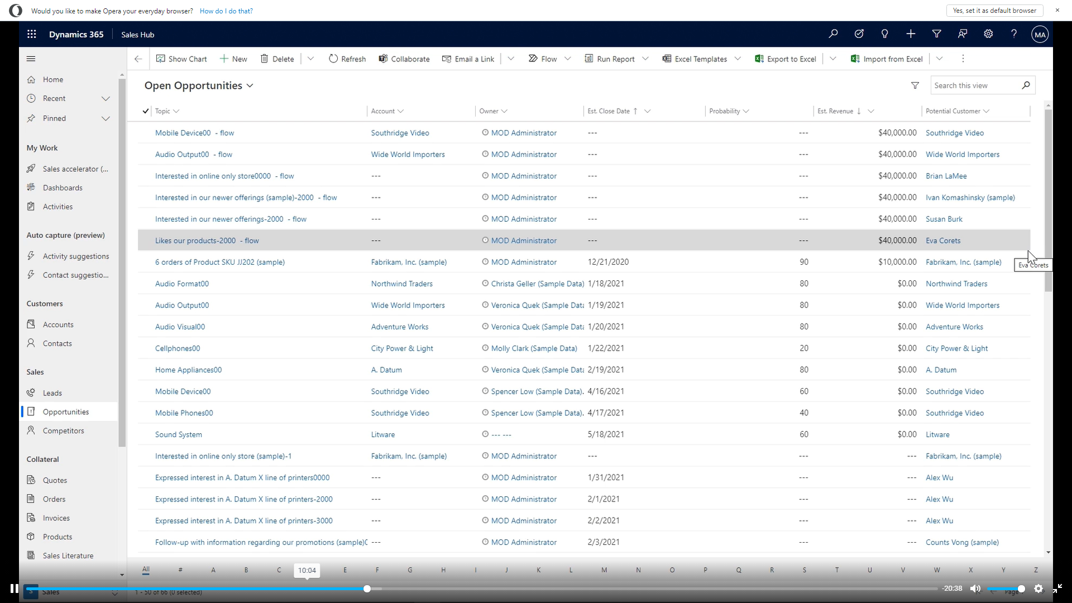Expand the Recent section in sidebar

106,98
